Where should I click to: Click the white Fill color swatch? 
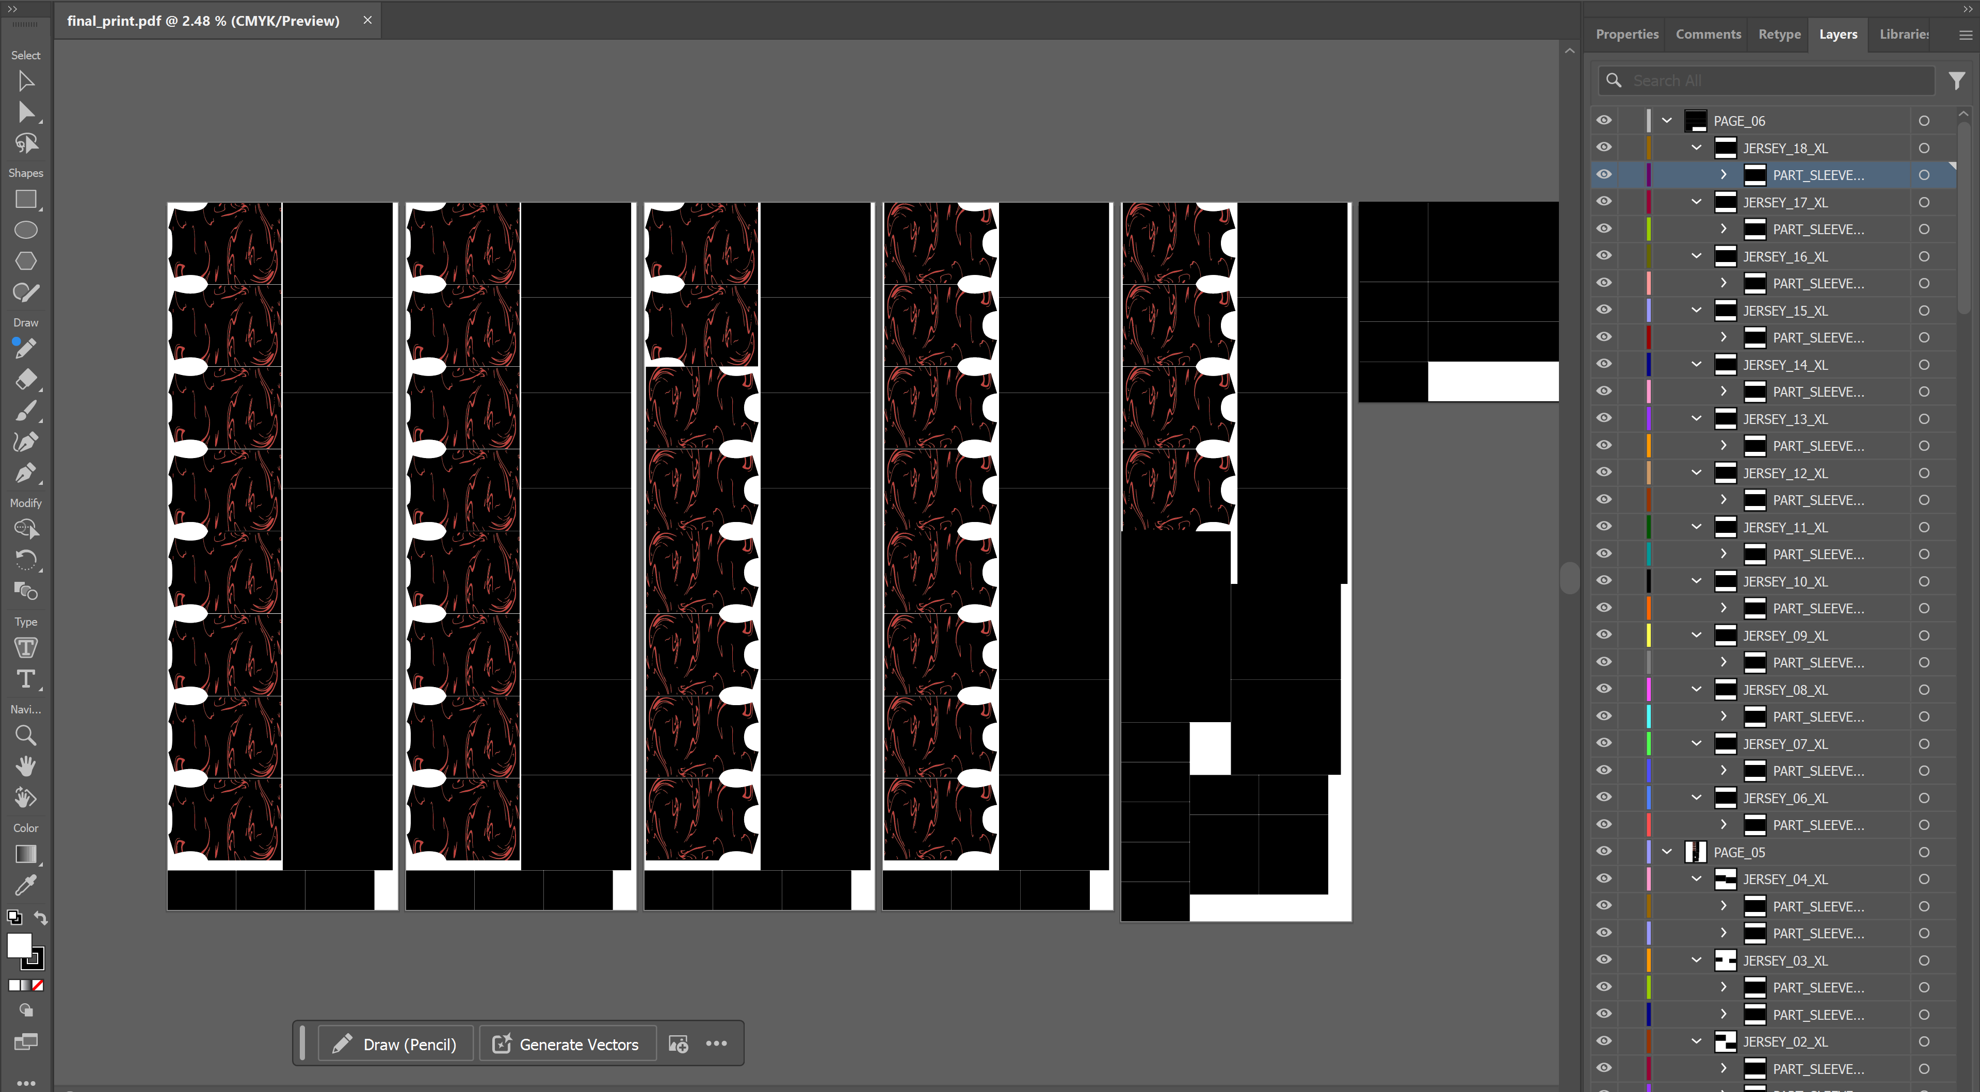[x=19, y=945]
